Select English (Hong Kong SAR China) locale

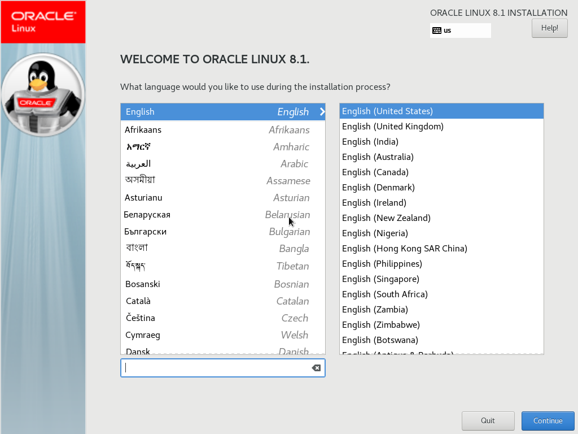click(441, 249)
